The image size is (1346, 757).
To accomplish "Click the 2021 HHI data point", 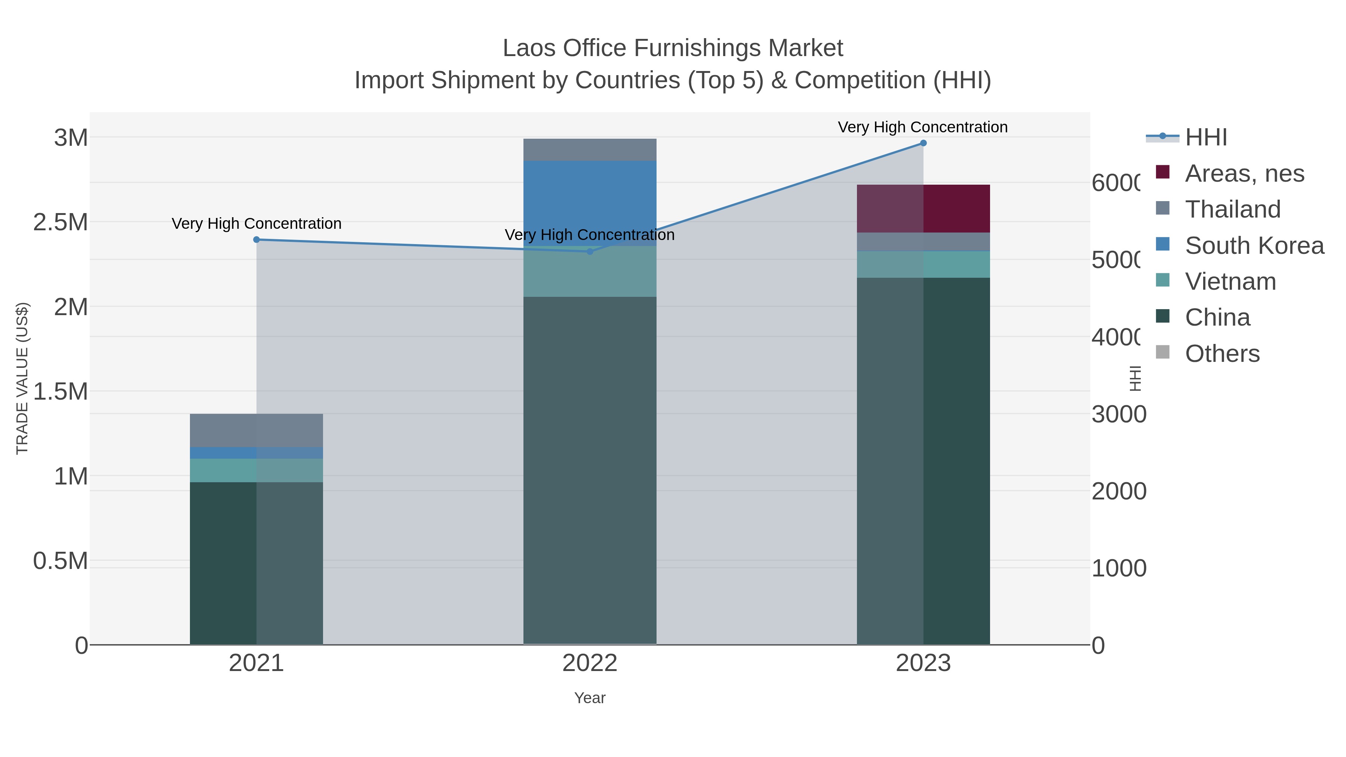I will pos(256,240).
